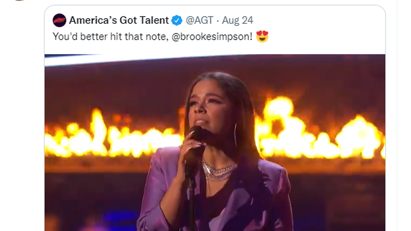Click the America's Got Talent account name
The width and height of the screenshot is (411, 231).
point(119,20)
